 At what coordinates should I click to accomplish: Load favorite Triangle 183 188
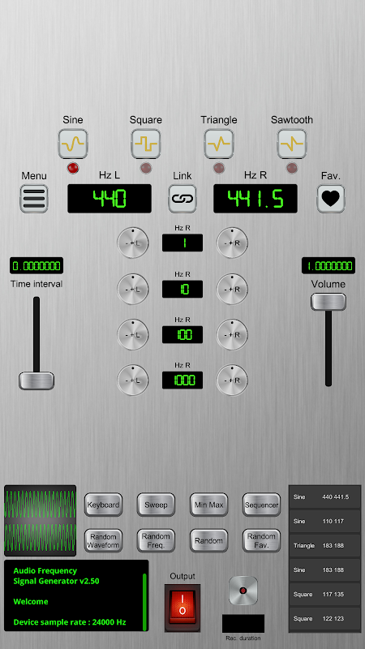click(x=325, y=545)
